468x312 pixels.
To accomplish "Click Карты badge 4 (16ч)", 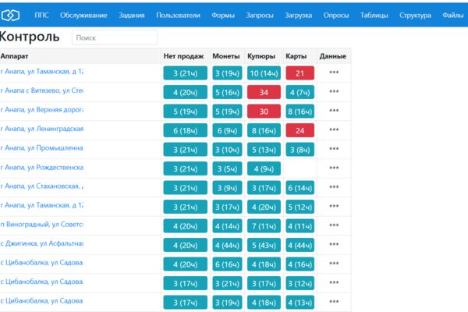I will [300, 264].
